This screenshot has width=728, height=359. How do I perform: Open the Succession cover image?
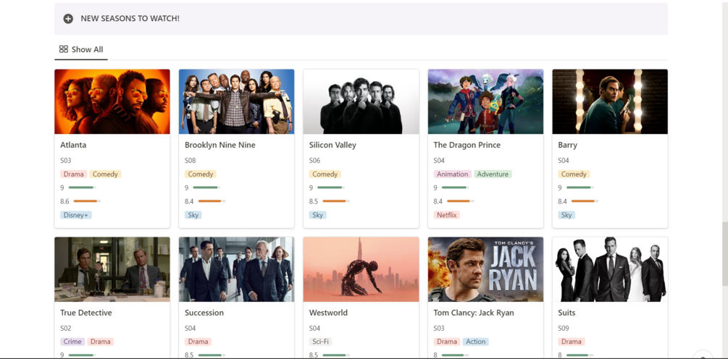[x=237, y=269]
